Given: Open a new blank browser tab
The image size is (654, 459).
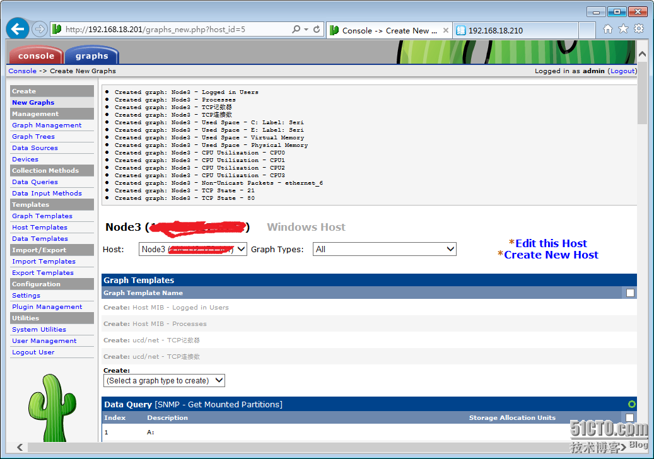Looking at the screenshot, I should click(587, 30).
